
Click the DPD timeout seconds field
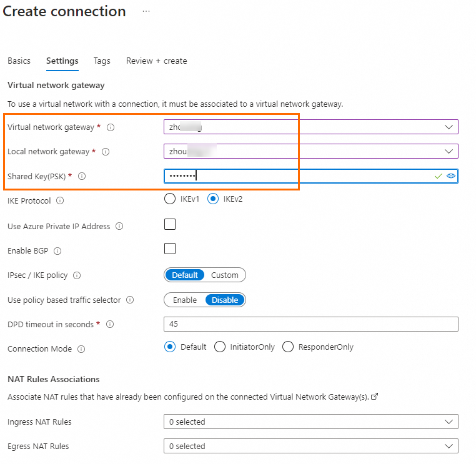click(310, 324)
